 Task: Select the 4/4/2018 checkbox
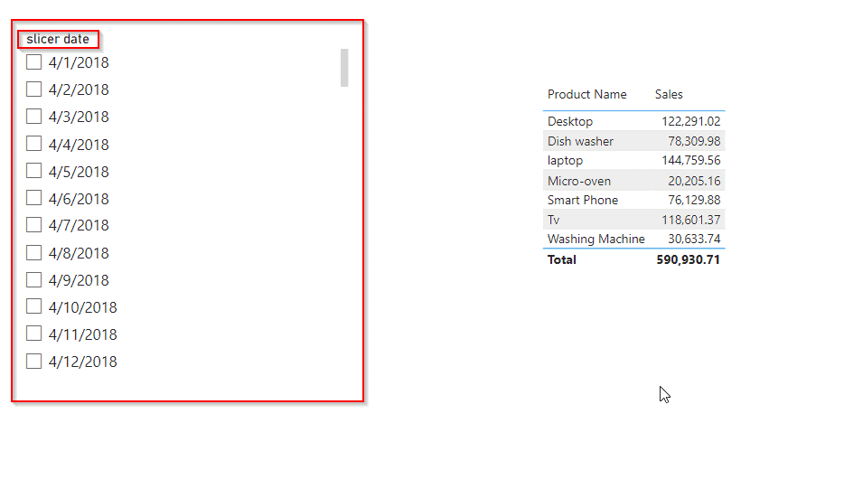(34, 143)
